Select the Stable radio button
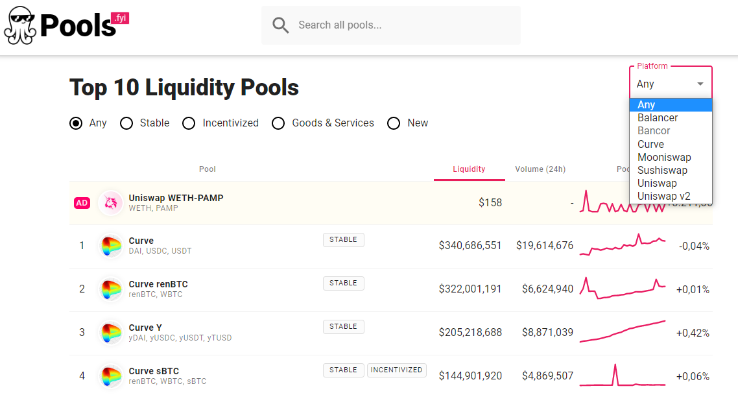The image size is (738, 395). coord(126,123)
